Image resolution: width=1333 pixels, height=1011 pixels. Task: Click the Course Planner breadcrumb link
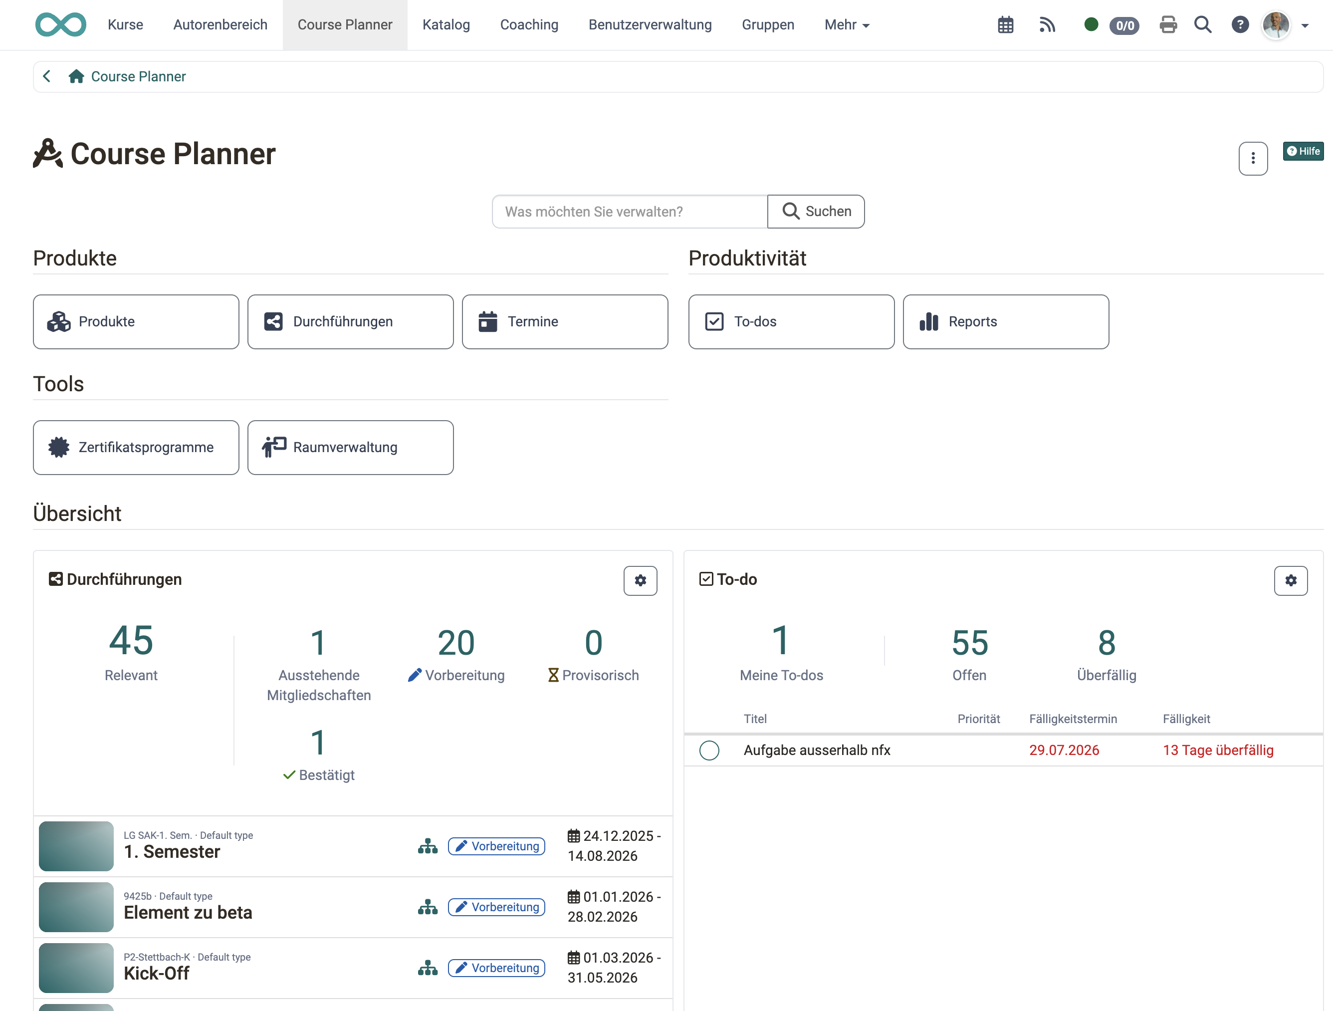tap(138, 76)
